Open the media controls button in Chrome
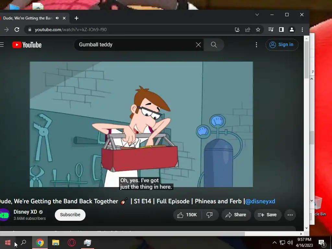Image resolution: width=332 pixels, height=249 pixels. point(271,30)
